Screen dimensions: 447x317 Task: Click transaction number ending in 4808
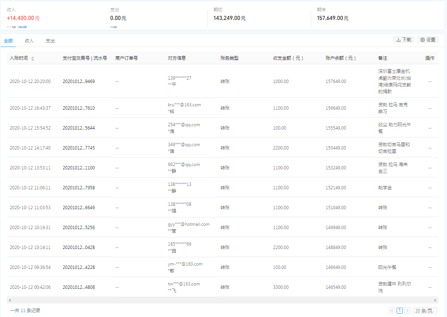point(79,287)
